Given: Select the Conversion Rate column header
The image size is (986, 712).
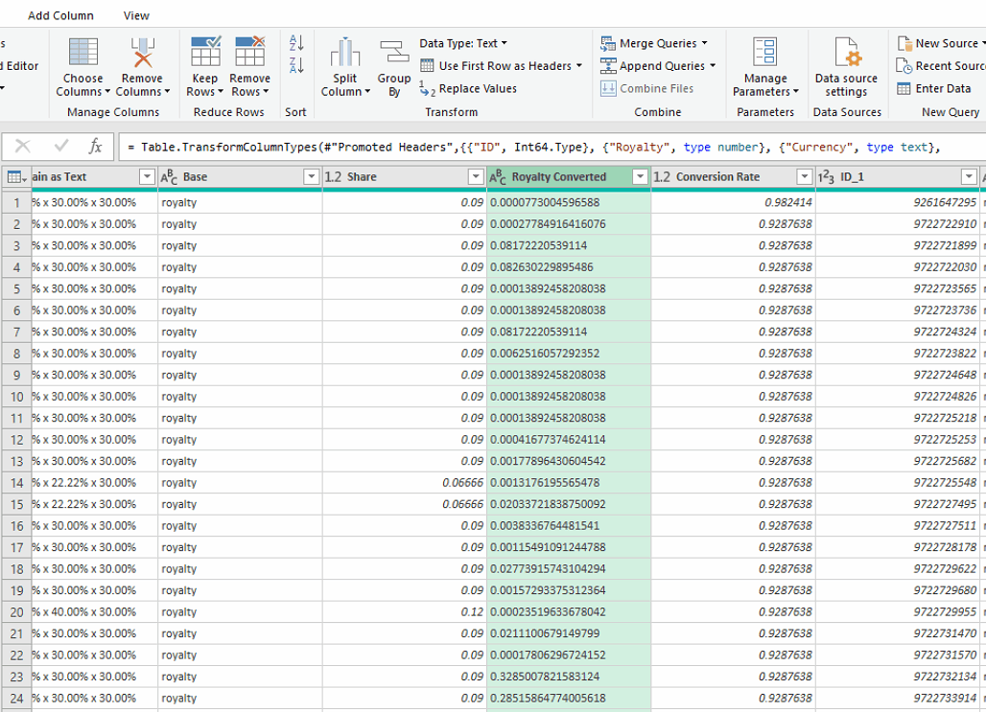Looking at the screenshot, I should tap(717, 177).
